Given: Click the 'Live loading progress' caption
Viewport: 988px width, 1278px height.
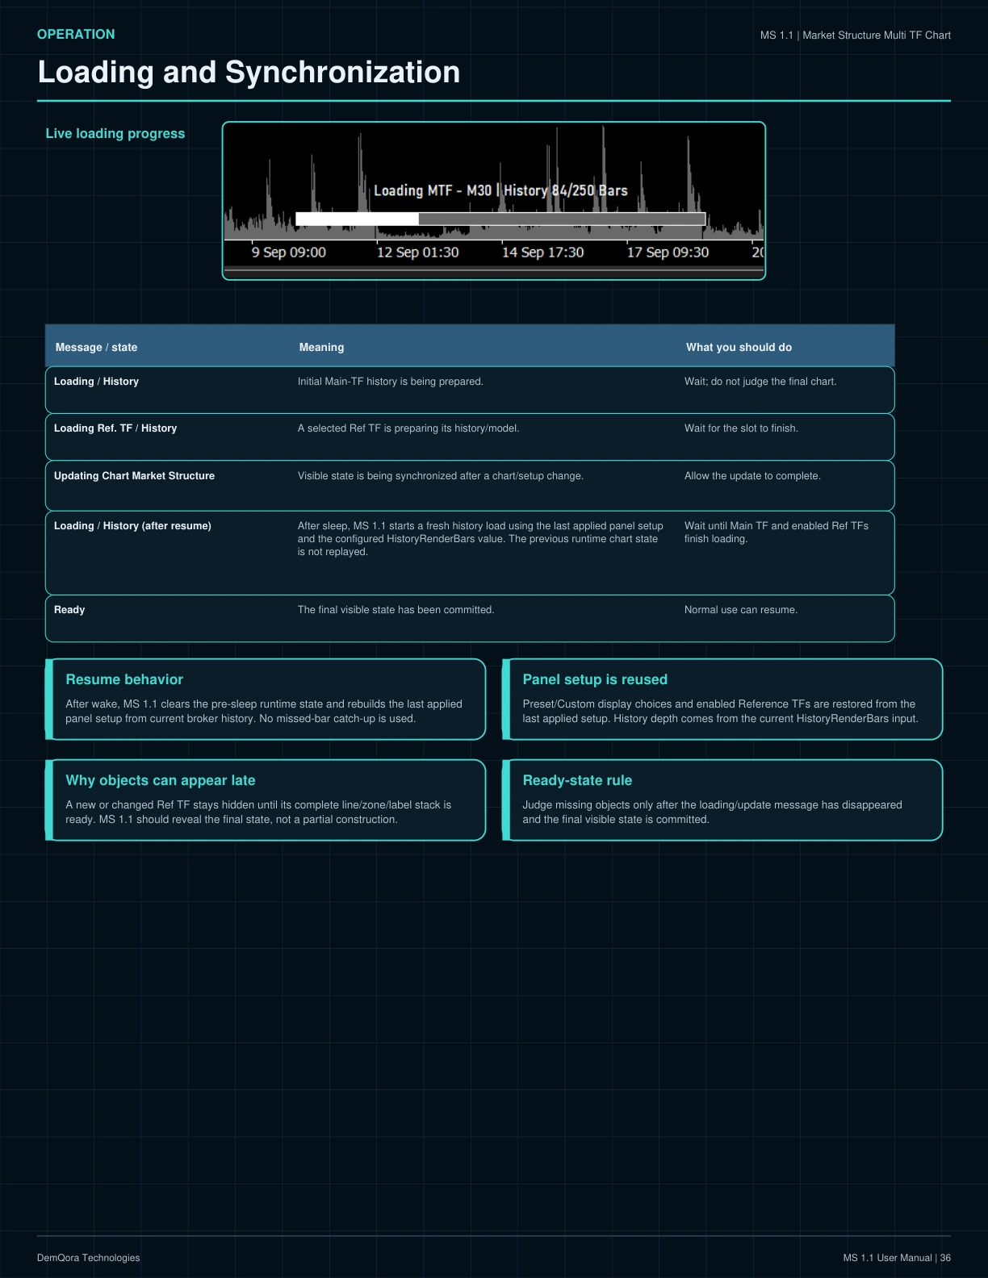Looking at the screenshot, I should 115,134.
